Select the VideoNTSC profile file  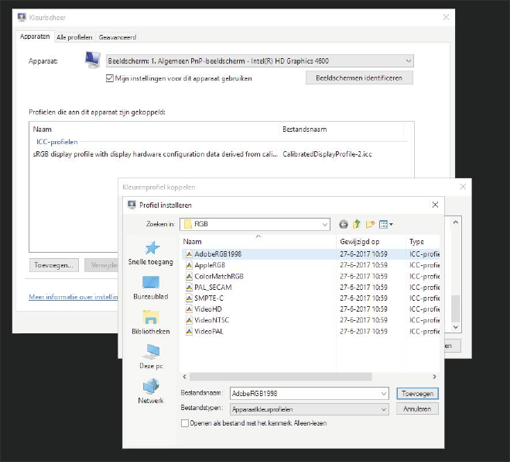[212, 320]
